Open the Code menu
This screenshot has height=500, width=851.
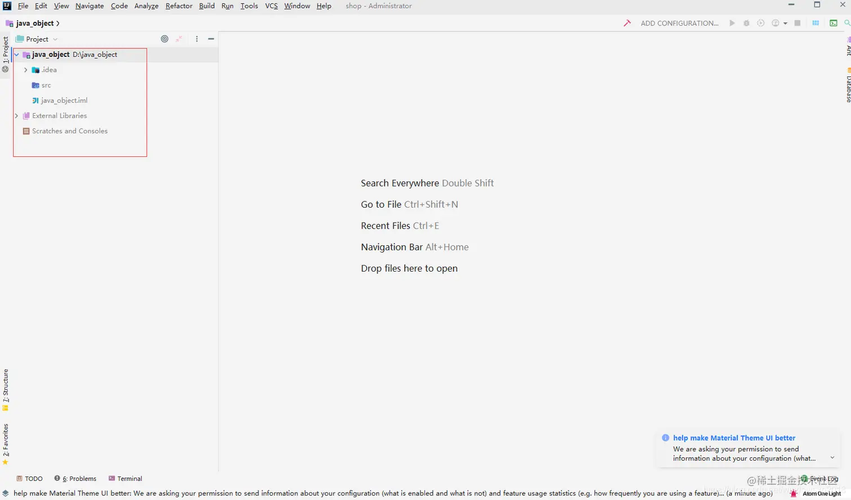(119, 6)
